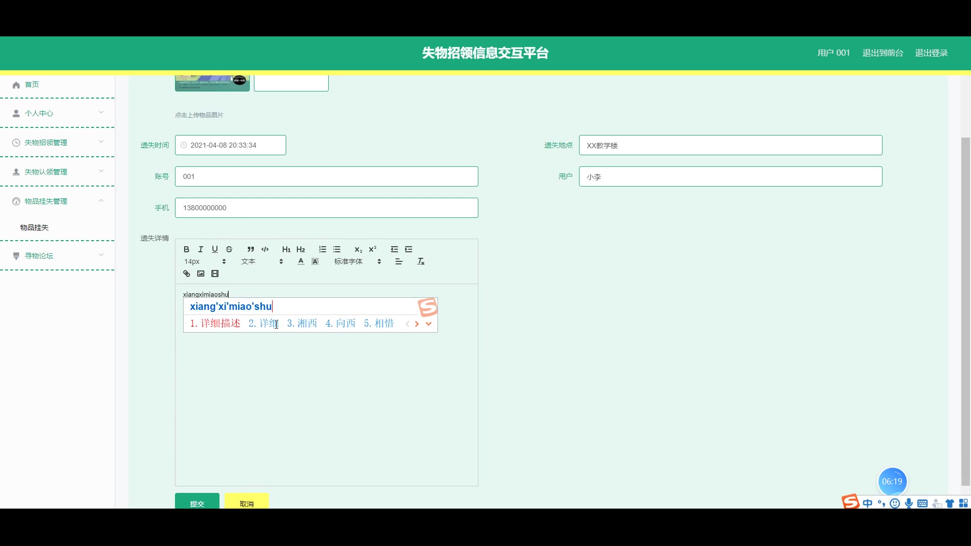The height and width of the screenshot is (546, 971).
Task: Apply ordered numbered list
Action: (x=323, y=249)
